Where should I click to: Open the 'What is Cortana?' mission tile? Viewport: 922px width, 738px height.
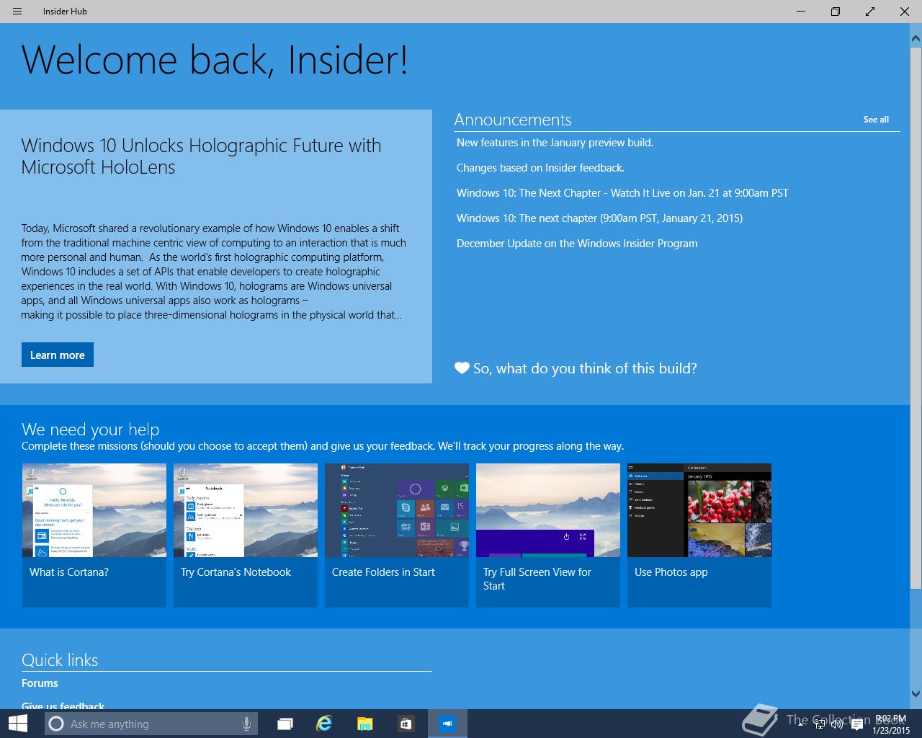[94, 535]
